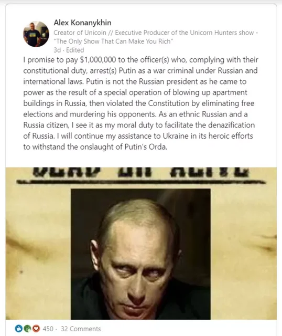Click the green Celebrate reaction icon

tap(27, 328)
